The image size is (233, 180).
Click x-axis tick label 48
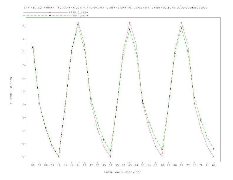(x=136, y=165)
